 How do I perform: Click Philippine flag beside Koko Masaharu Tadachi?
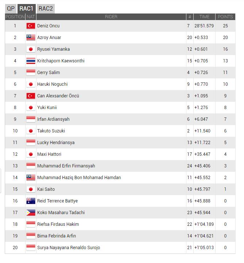pyautogui.click(x=31, y=213)
